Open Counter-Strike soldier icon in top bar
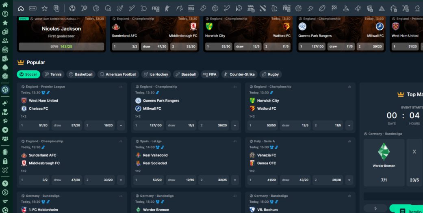Image resolution: width=423 pixels, height=213 pixels. 167,9
